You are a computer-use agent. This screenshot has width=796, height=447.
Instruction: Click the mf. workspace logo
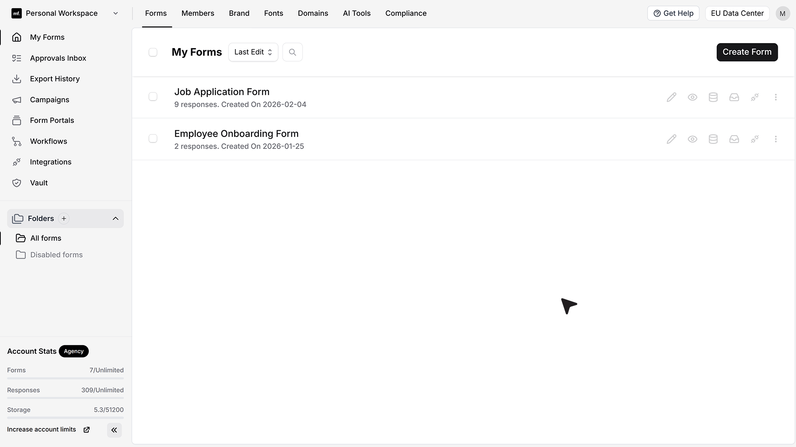tap(17, 13)
